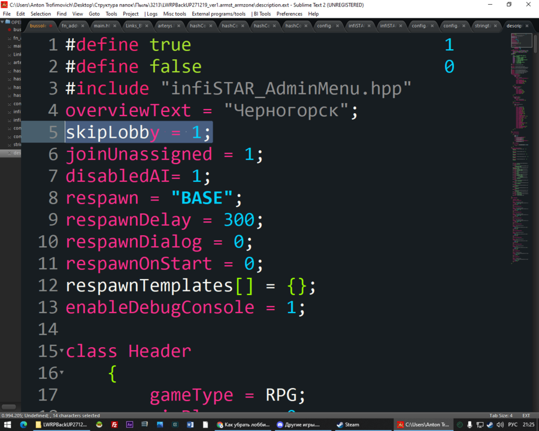539x431 pixels.
Task: Fold the class Header block at line 15
Action: point(62,351)
